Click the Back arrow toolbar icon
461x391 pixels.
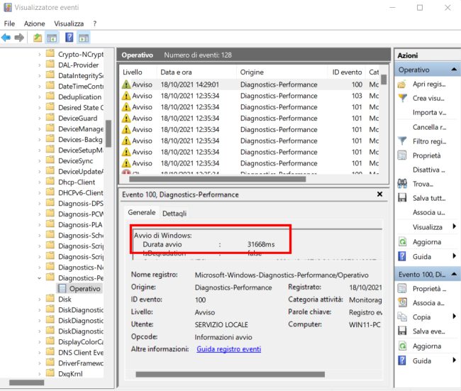coord(6,38)
